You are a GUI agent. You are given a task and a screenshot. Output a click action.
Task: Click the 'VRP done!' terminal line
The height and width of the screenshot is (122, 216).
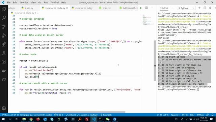[x=163, y=38]
